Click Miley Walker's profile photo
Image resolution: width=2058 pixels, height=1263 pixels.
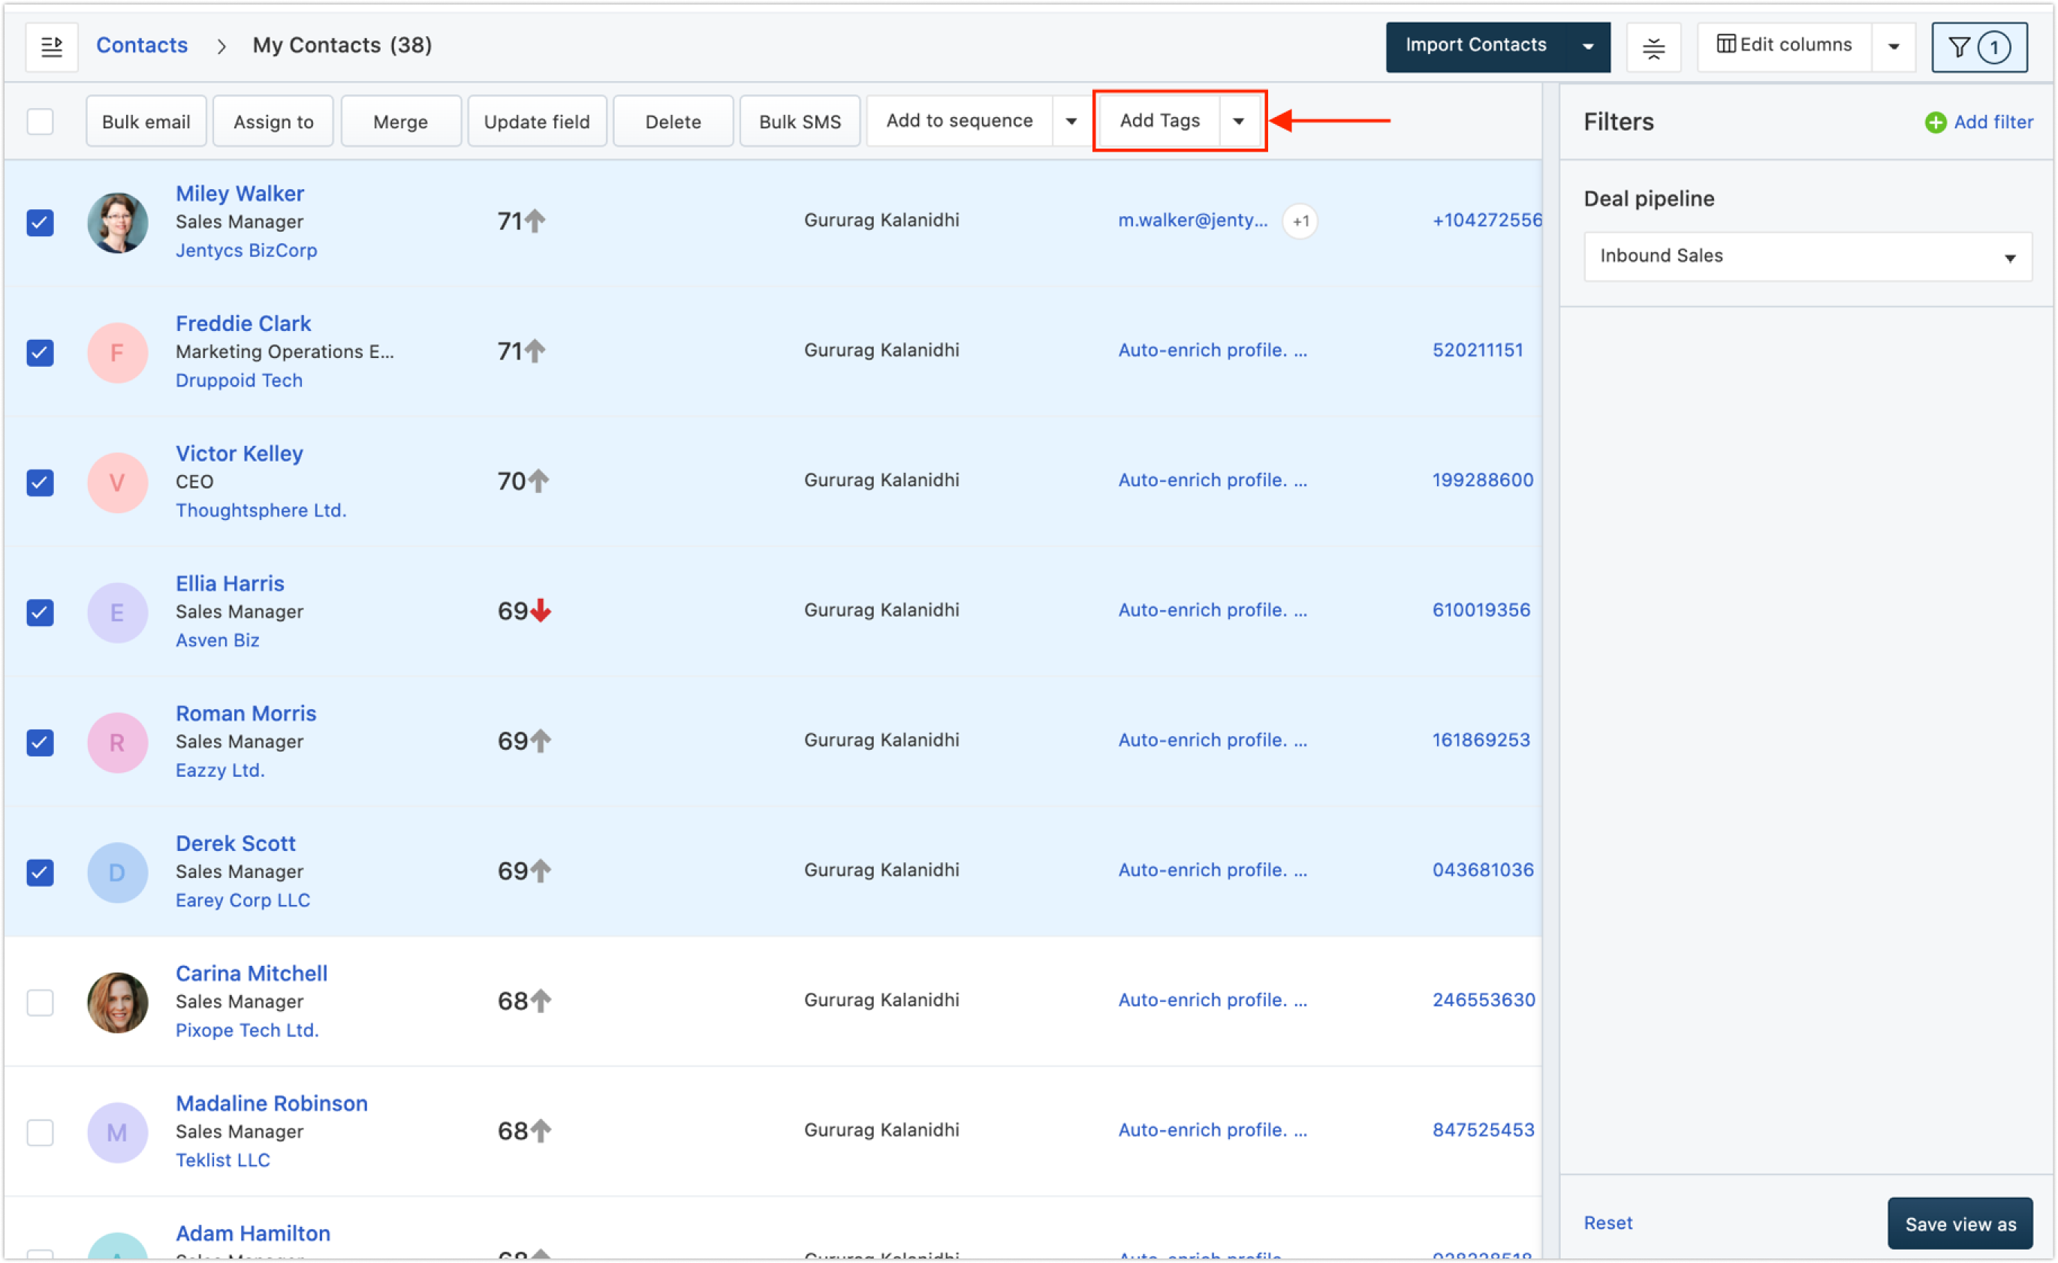pyautogui.click(x=118, y=222)
